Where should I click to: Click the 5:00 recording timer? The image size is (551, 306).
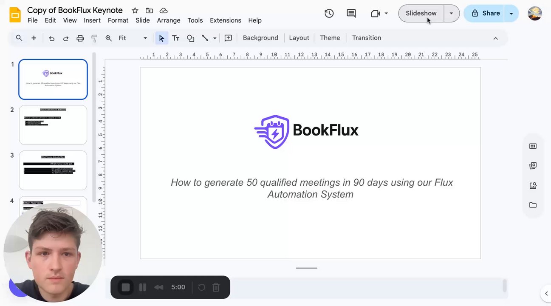pos(178,287)
